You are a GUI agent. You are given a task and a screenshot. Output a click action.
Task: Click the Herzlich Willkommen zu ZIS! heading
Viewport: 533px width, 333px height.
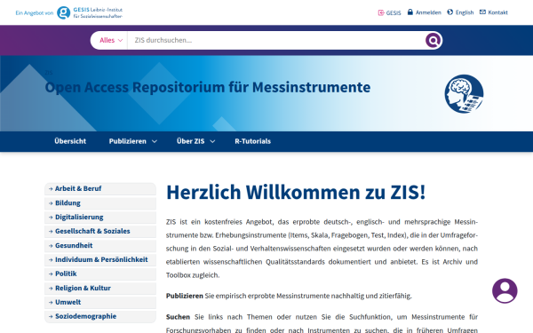[296, 193]
